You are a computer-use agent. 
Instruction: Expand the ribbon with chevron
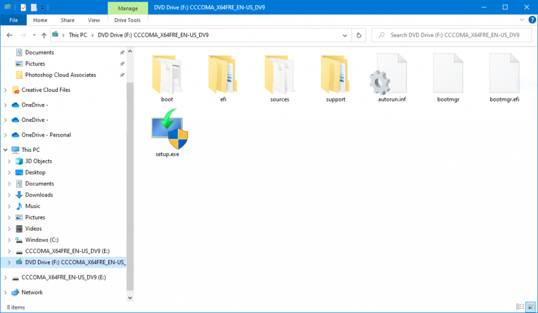coord(522,20)
